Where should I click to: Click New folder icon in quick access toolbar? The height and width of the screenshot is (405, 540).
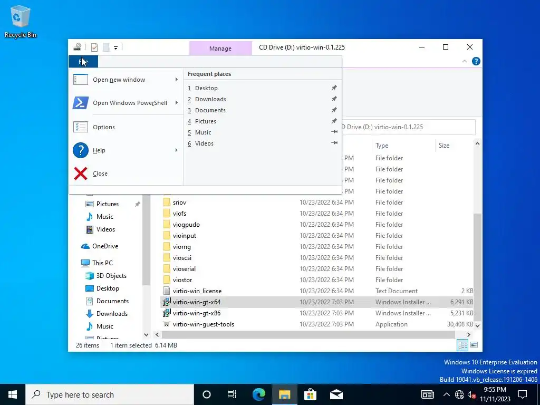click(107, 47)
